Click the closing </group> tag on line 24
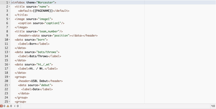The width and height of the screenshot is (216, 109). [x=21, y=98]
